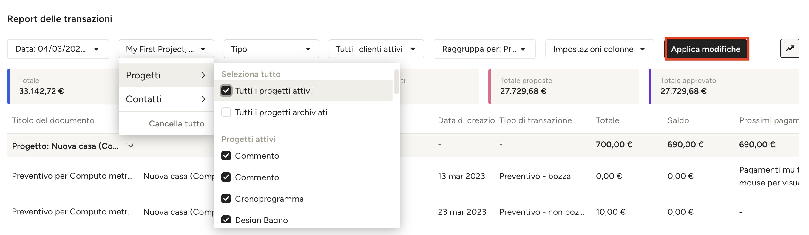Click the Preventivo - non boz... cell
The width and height of the screenshot is (809, 235).
pyautogui.click(x=542, y=212)
